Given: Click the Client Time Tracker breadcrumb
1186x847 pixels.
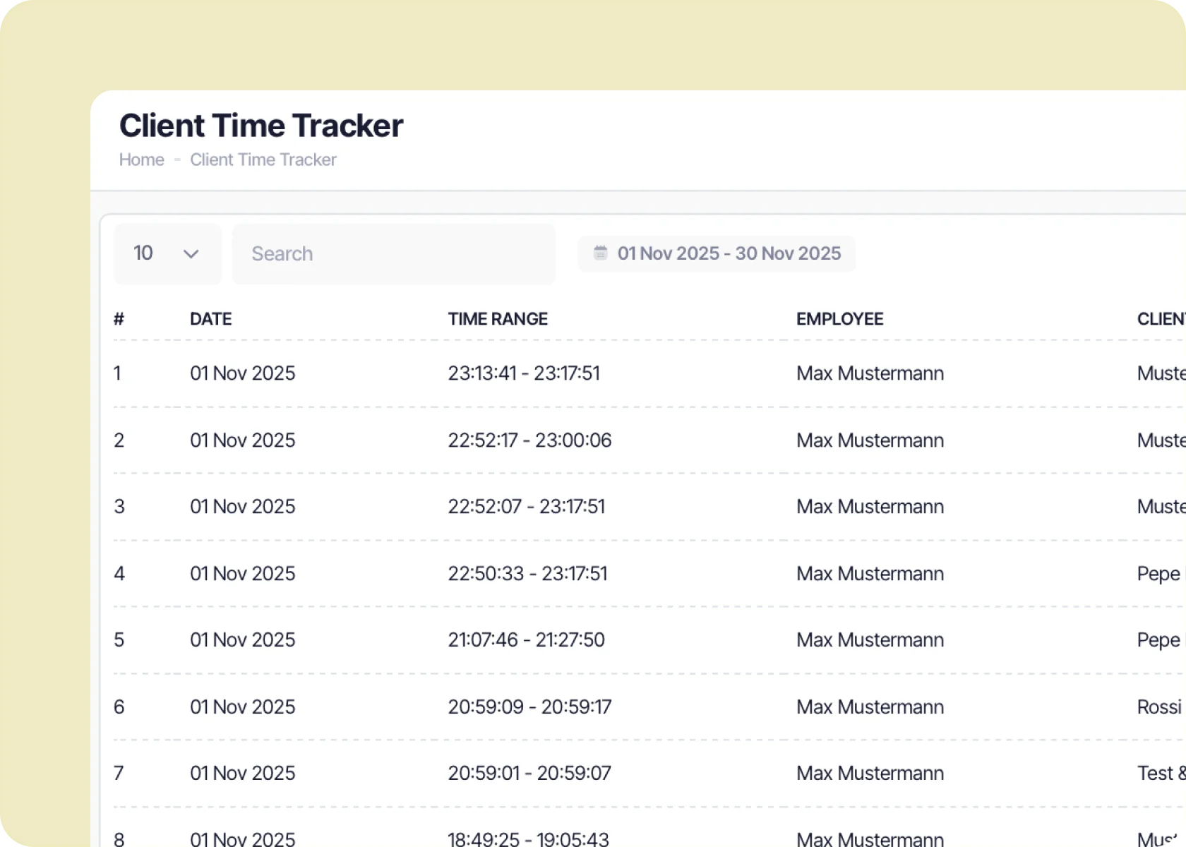Looking at the screenshot, I should click(263, 160).
